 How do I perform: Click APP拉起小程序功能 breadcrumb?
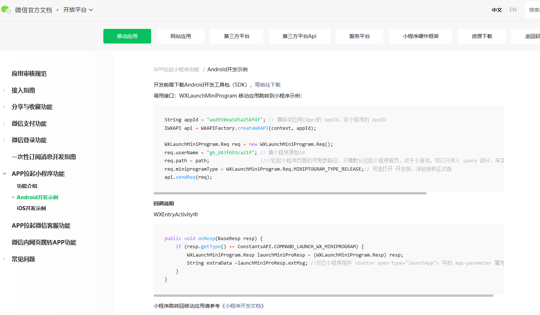[x=176, y=69]
